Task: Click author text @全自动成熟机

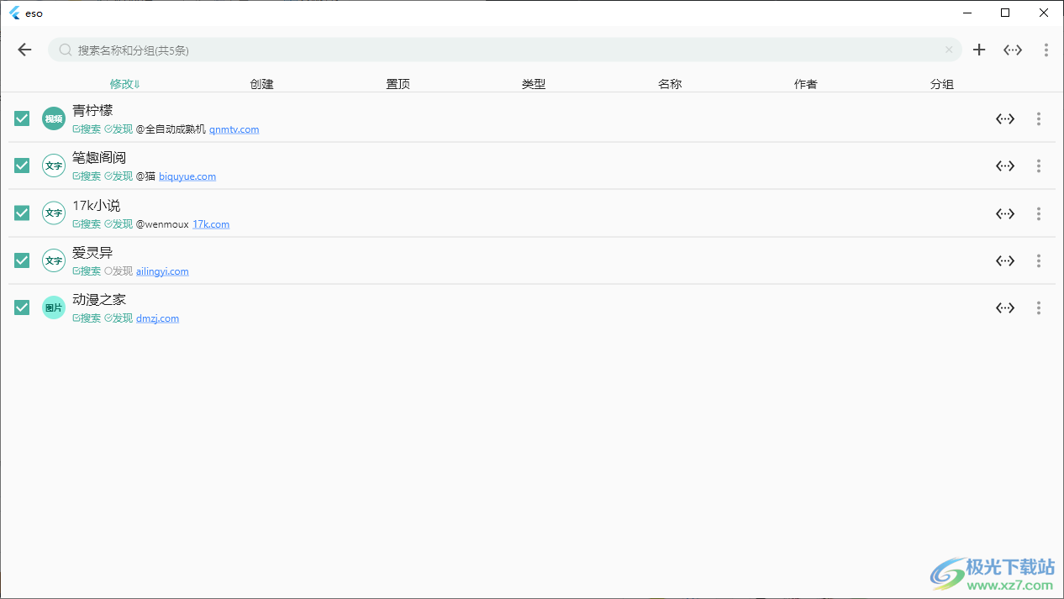Action: 171,129
